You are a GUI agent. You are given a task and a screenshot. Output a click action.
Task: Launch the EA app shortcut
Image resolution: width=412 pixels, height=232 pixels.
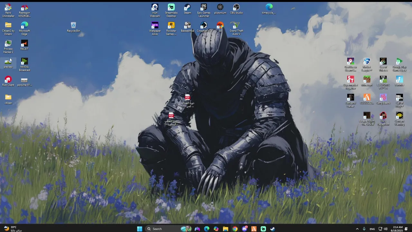220,27
